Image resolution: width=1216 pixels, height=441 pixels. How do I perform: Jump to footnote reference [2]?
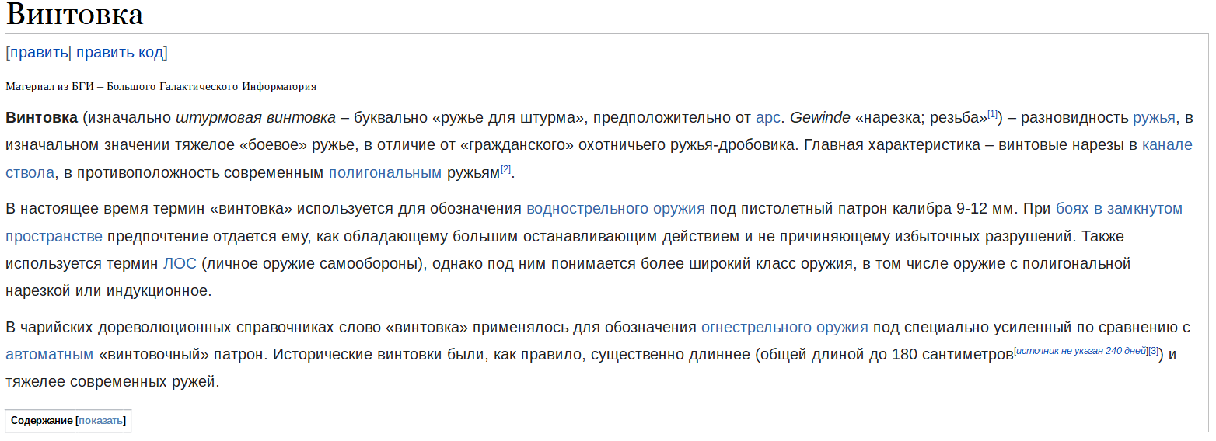pyautogui.click(x=505, y=169)
